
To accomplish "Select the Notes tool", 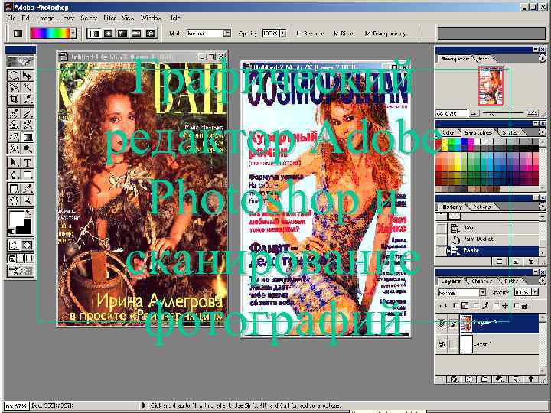I will tap(14, 189).
